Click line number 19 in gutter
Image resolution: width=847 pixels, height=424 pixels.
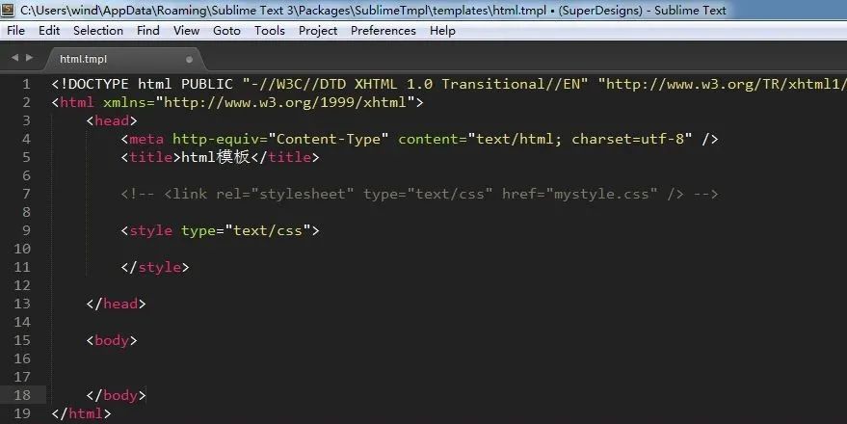tap(22, 413)
